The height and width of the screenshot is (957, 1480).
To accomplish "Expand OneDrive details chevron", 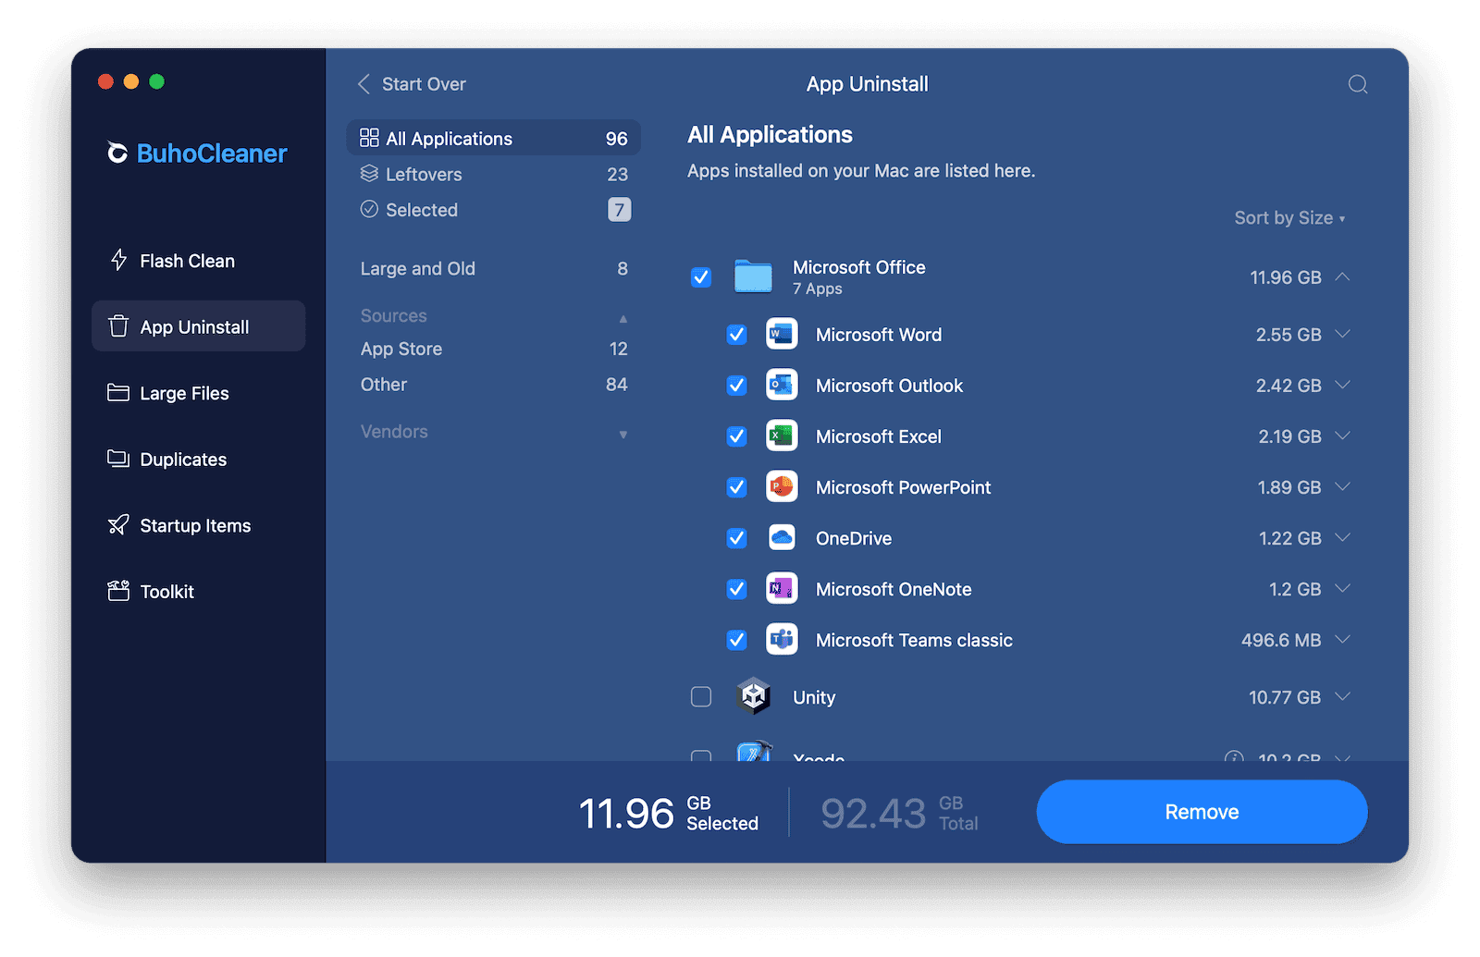I will coord(1343,537).
